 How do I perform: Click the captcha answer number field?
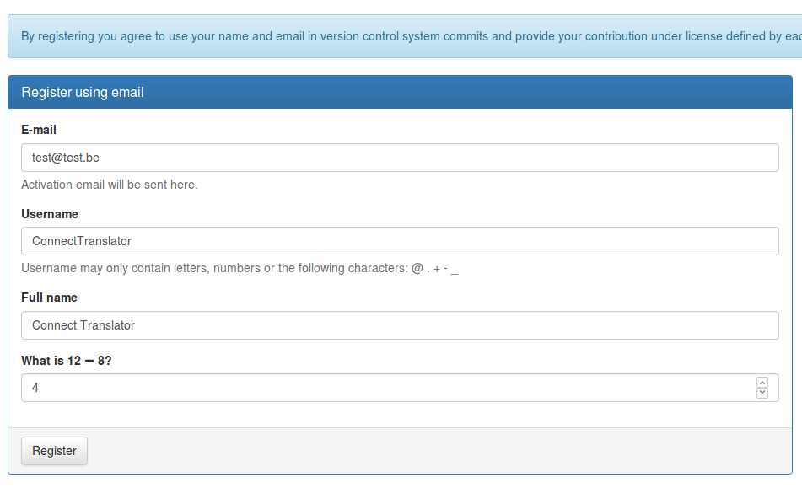tap(388, 388)
